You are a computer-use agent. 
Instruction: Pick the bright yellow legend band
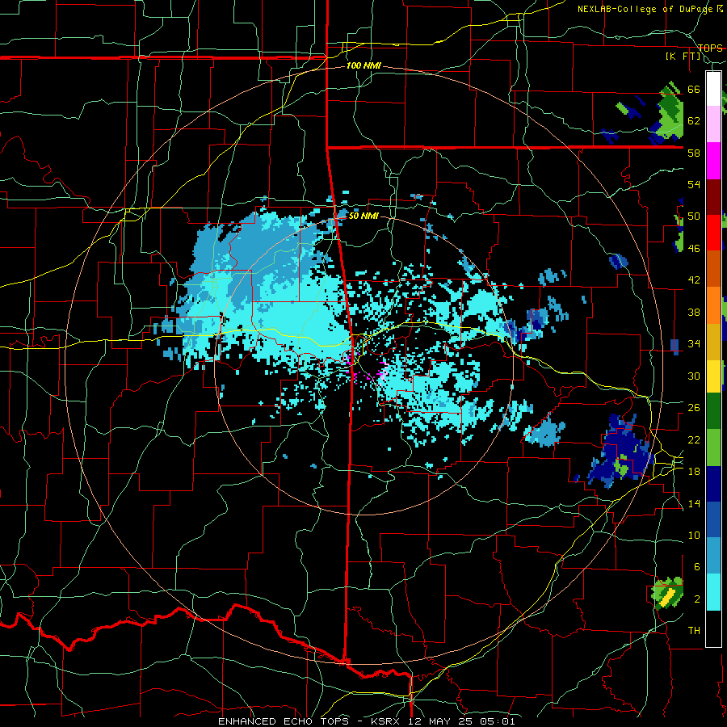[713, 376]
